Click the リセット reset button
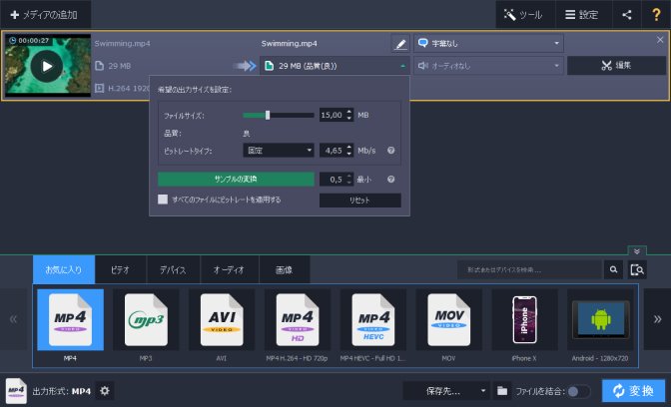Image resolution: width=671 pixels, height=407 pixels. [359, 201]
